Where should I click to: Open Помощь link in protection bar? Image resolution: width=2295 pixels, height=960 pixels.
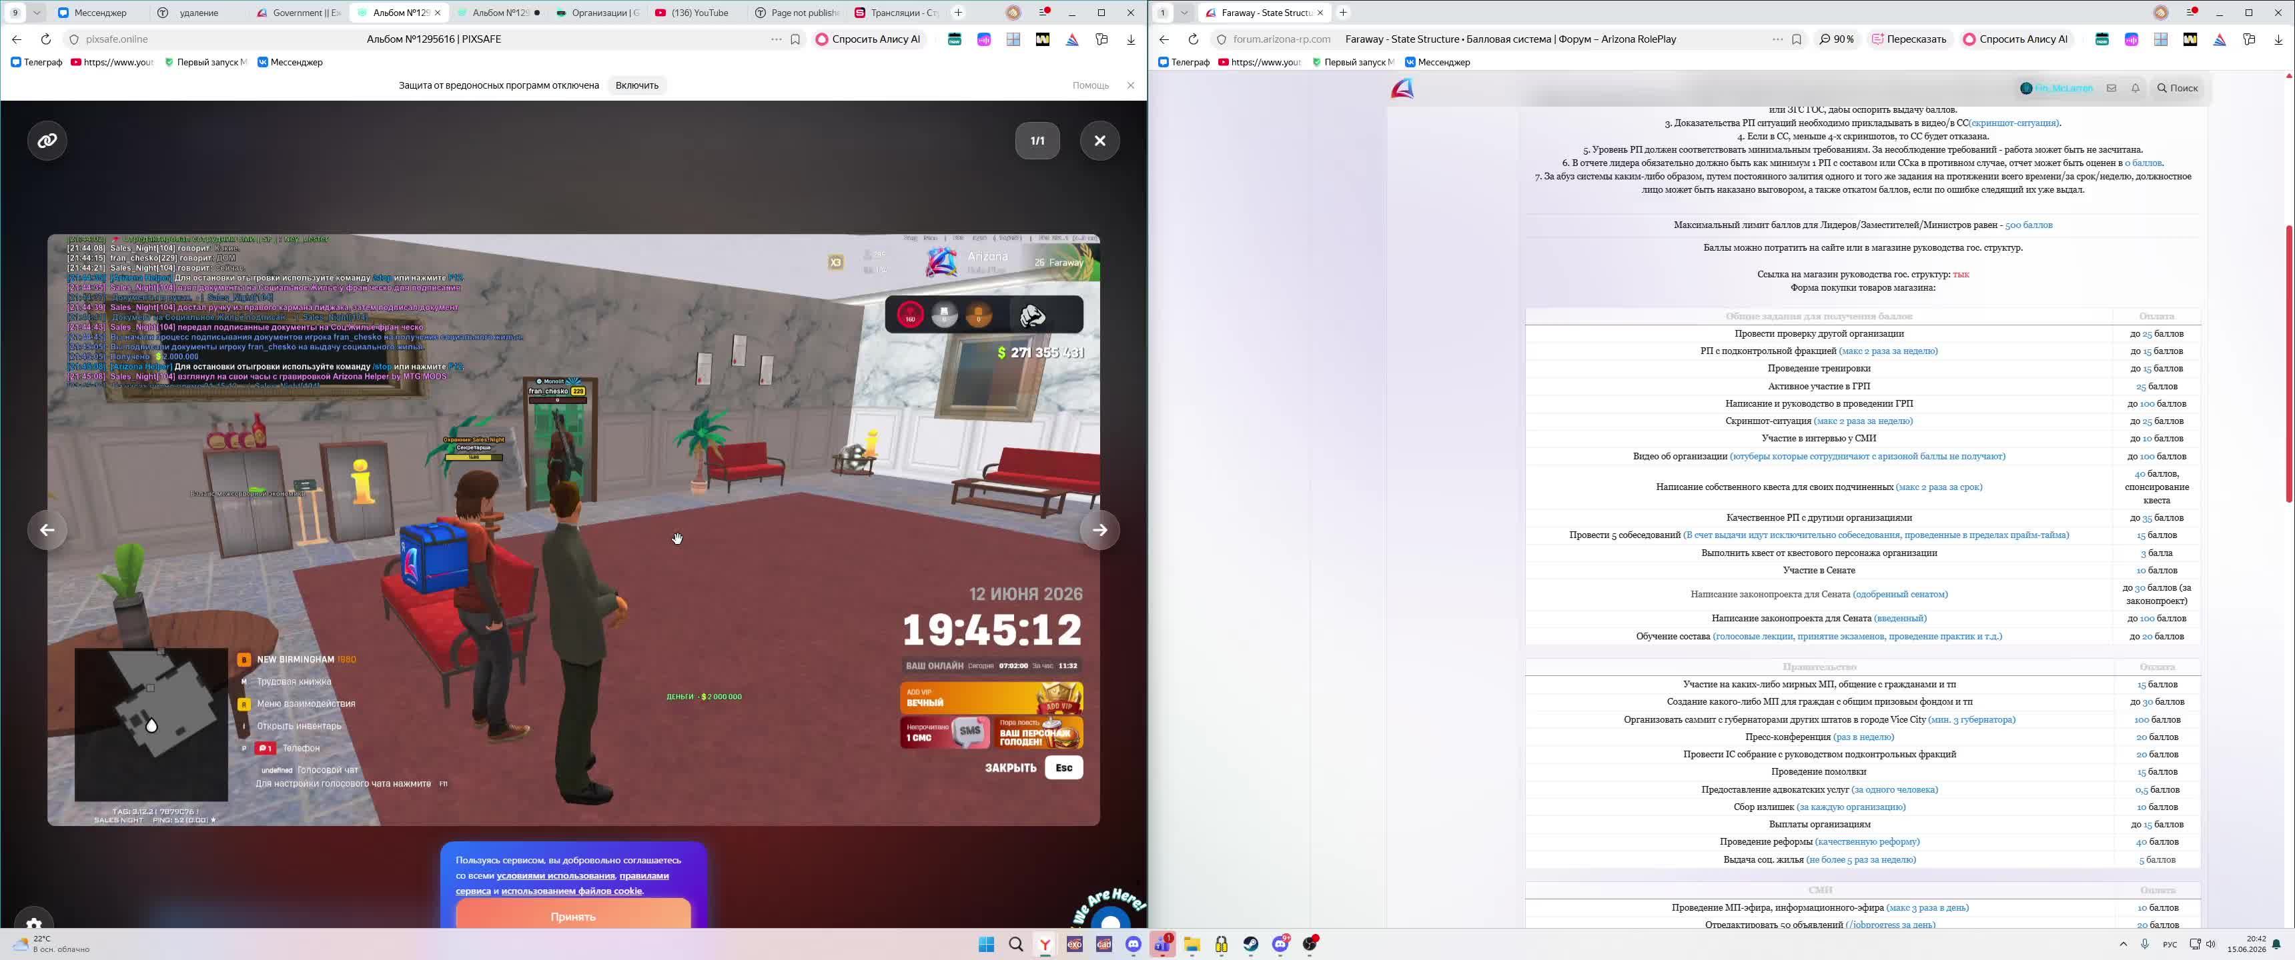1091,85
